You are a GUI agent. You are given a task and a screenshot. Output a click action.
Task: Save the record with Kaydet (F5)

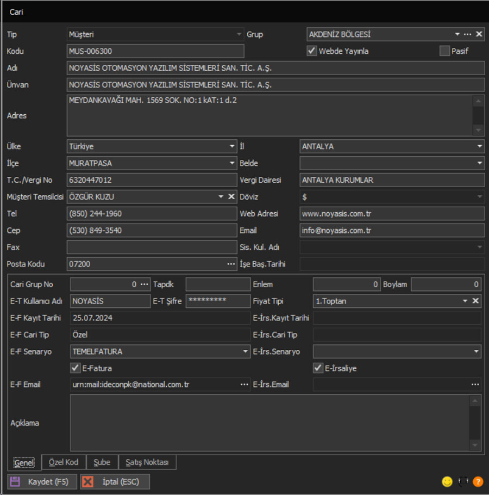click(42, 482)
